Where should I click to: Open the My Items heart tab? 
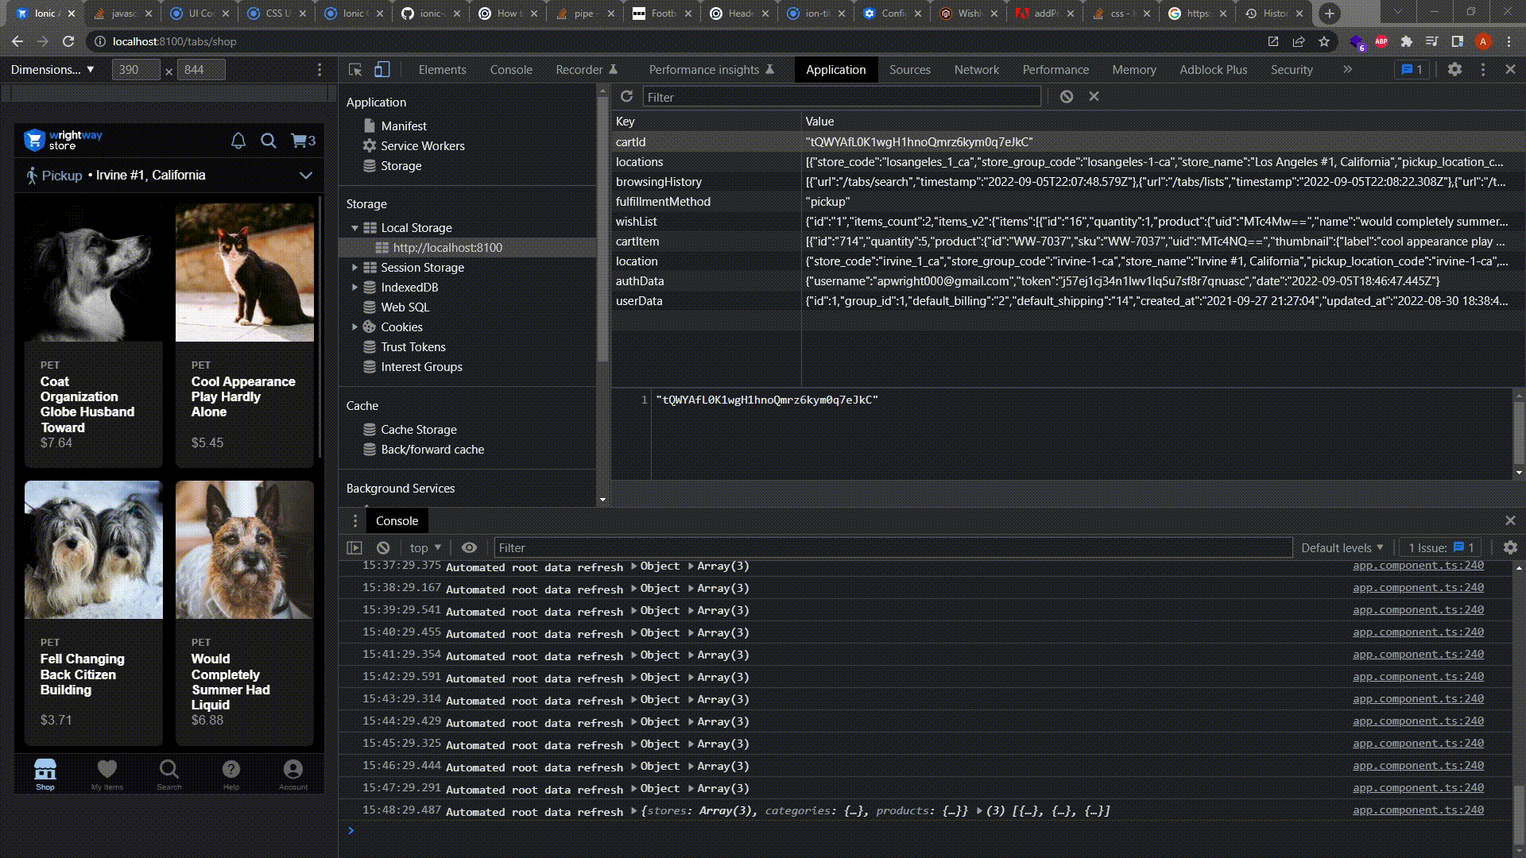point(107,772)
